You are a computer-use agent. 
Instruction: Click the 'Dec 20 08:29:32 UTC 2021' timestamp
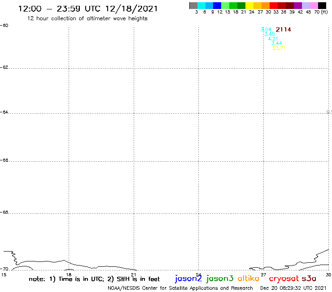pos(293,288)
